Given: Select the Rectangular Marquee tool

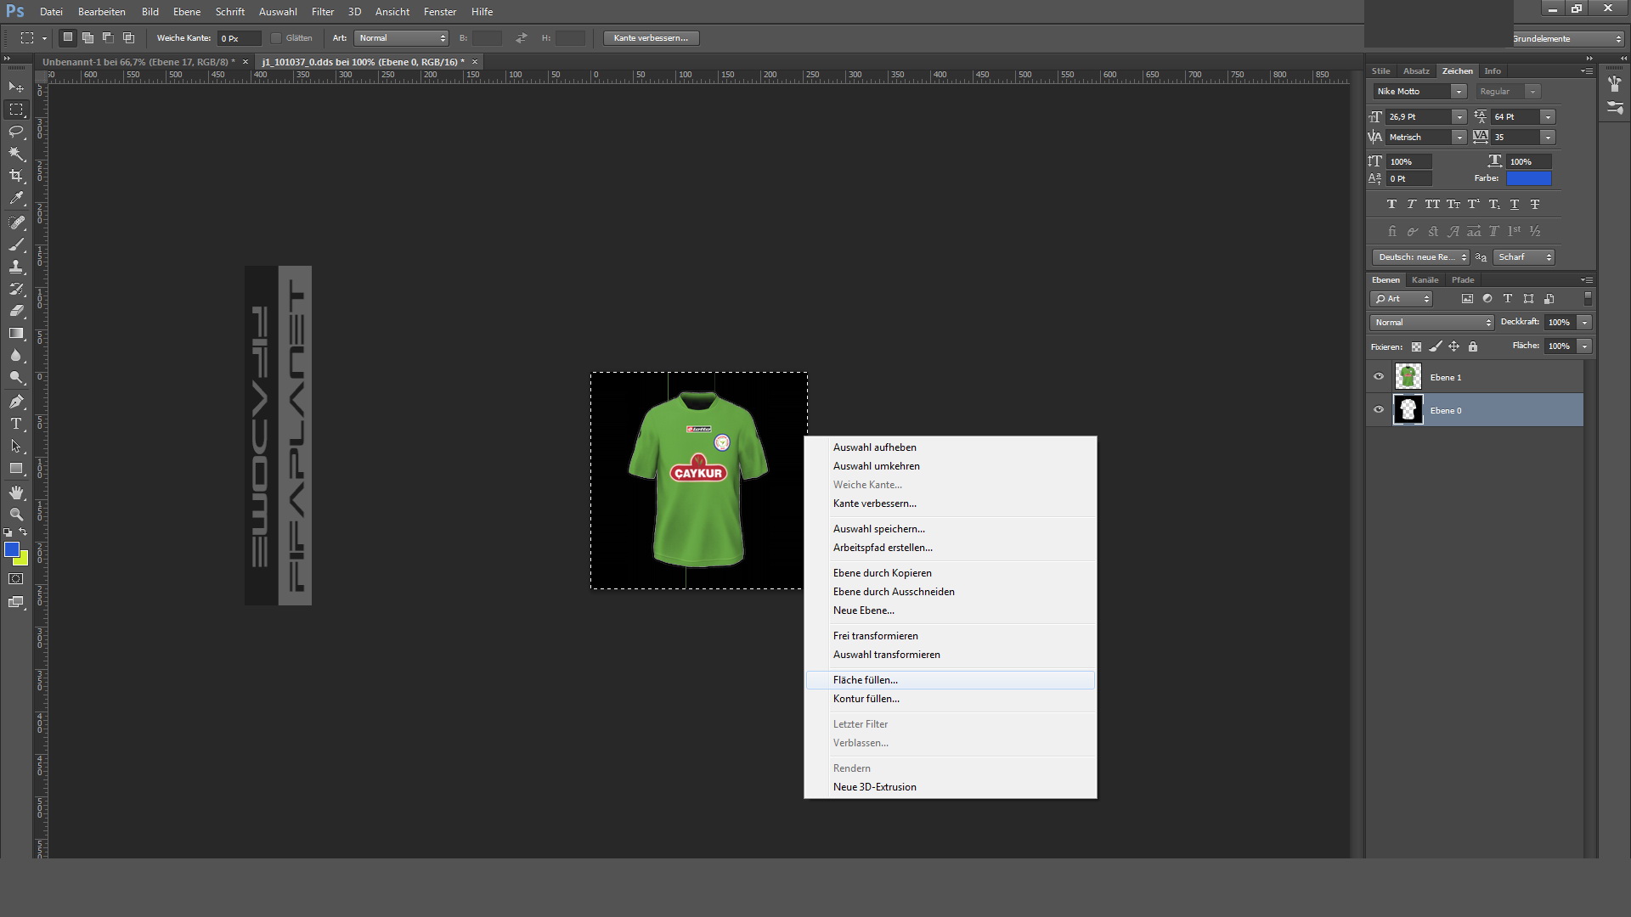Looking at the screenshot, I should point(16,110).
